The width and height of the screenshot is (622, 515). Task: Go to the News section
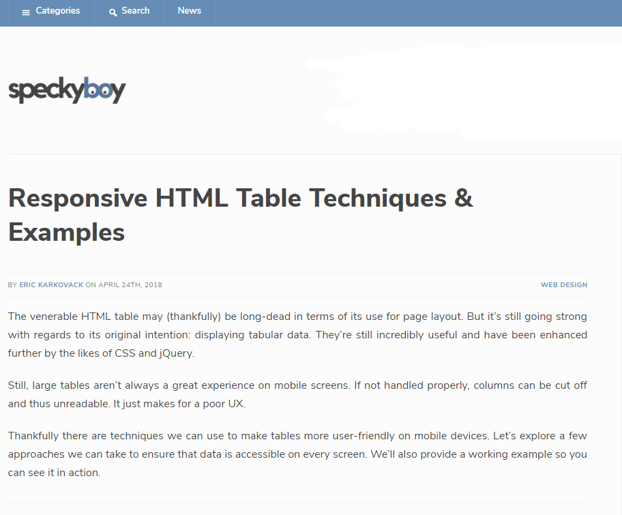189,11
